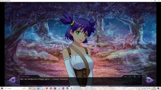This screenshot has height=90, width=161.
Task: Click the second icon in the dialogue box
Action: [130, 76]
